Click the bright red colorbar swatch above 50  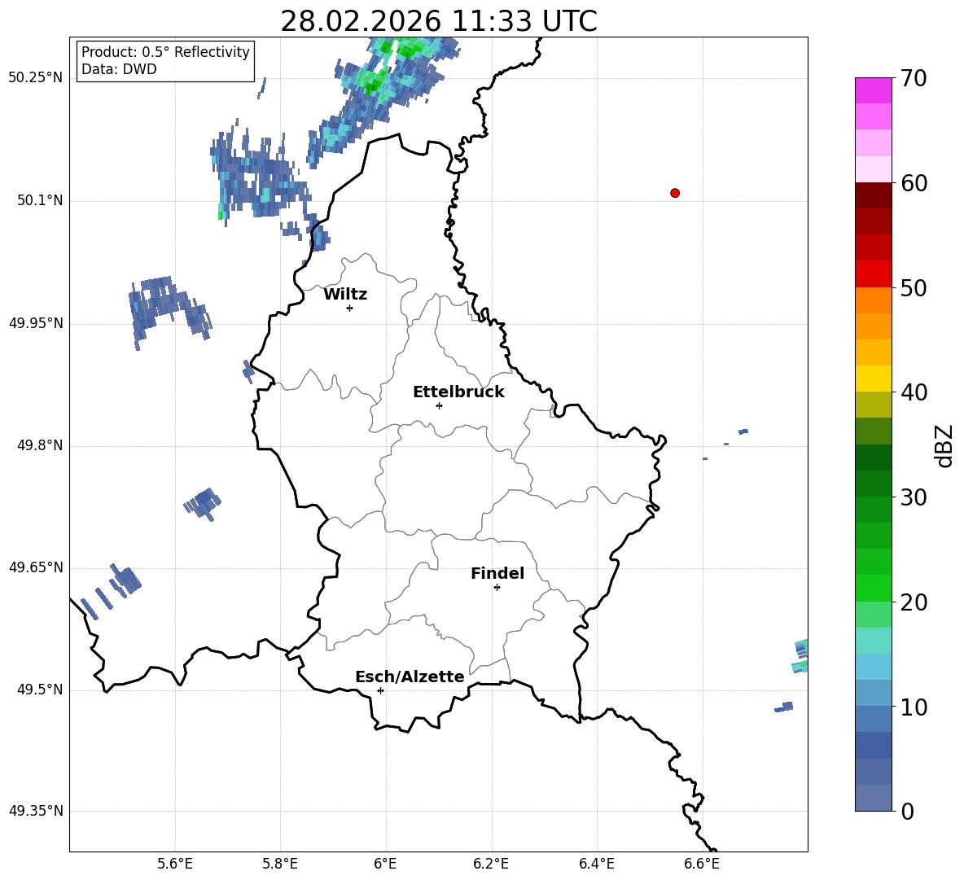tap(874, 274)
